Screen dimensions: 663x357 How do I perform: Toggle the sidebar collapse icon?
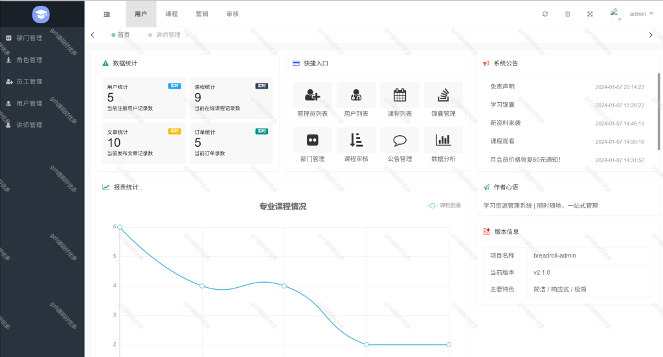coord(107,14)
